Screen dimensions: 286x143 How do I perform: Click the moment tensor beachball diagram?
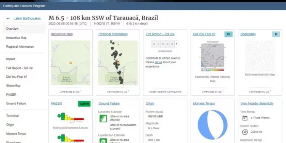tap(212, 125)
